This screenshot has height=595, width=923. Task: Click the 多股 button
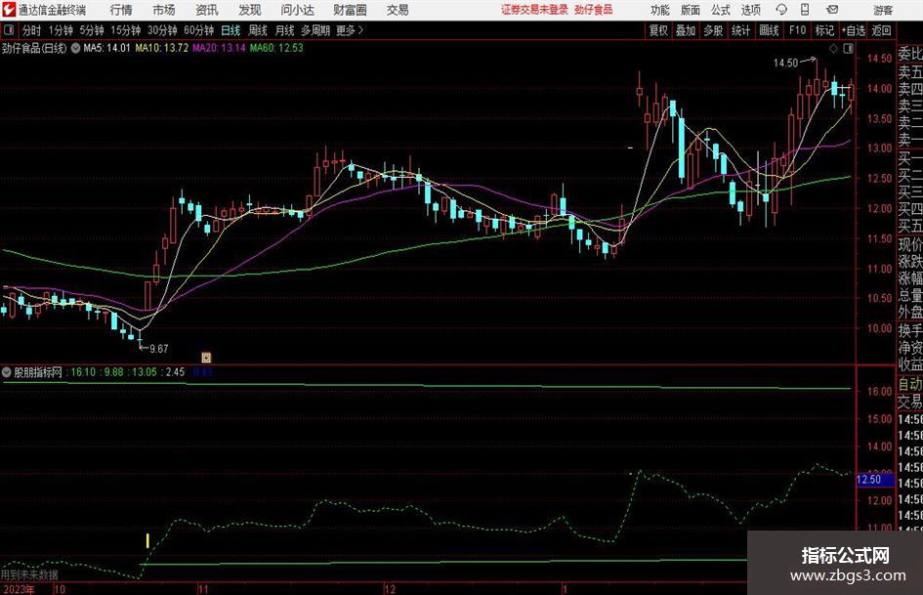(713, 30)
